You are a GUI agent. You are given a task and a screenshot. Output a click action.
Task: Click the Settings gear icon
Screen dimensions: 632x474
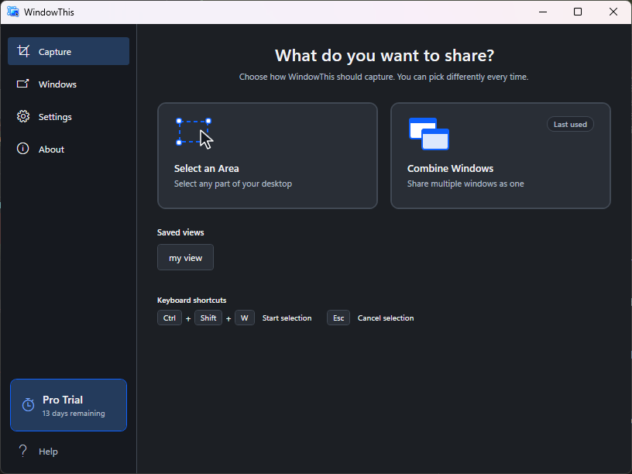tap(23, 116)
